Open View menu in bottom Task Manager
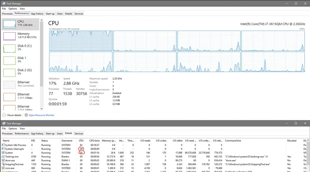310x172 pixels. (x=22, y=128)
